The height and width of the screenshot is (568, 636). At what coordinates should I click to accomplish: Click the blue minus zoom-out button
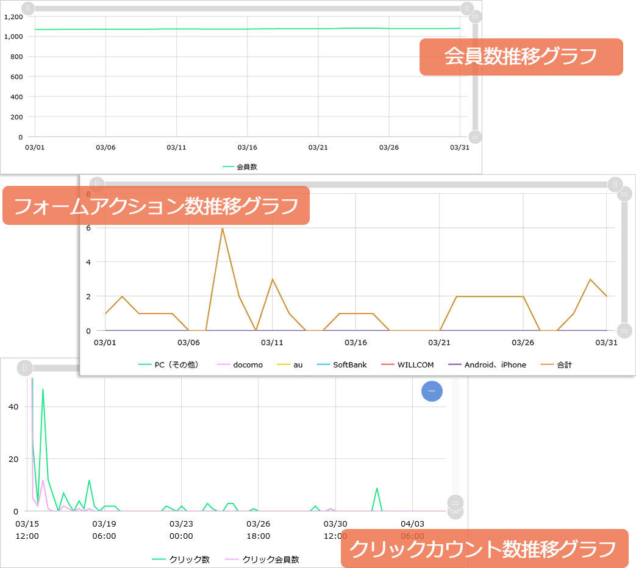tap(432, 391)
